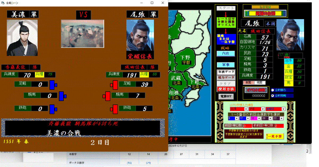The height and width of the screenshot is (167, 319).
Task: Click red 騎馬 unit icon of Owari army
Action: [107, 96]
